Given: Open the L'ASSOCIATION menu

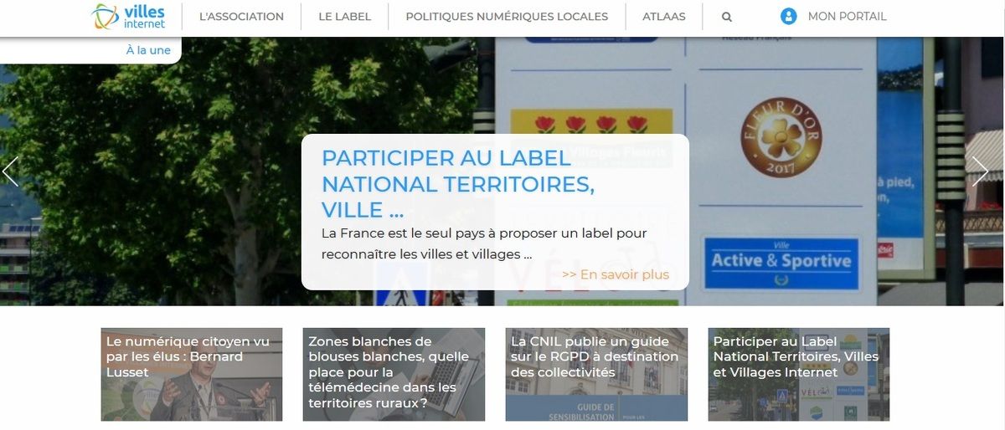Looking at the screenshot, I should pyautogui.click(x=241, y=17).
